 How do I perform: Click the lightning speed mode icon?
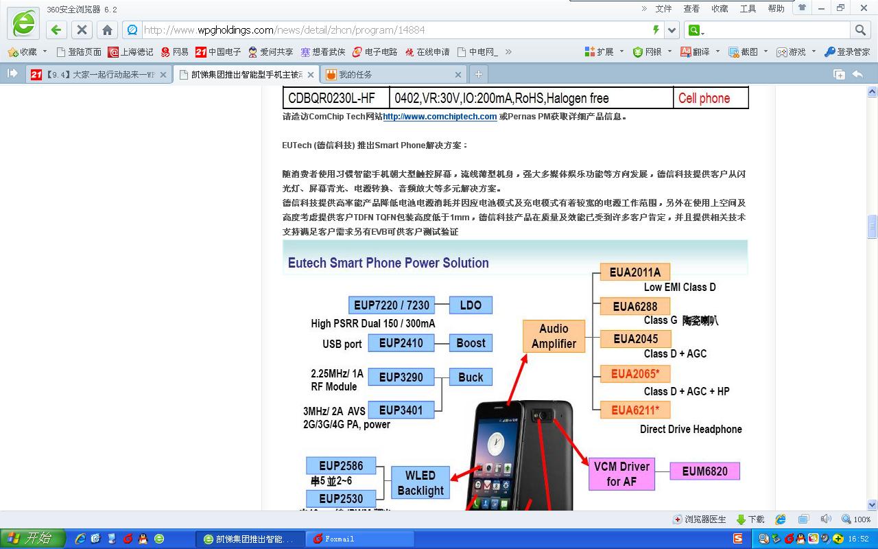click(x=656, y=30)
